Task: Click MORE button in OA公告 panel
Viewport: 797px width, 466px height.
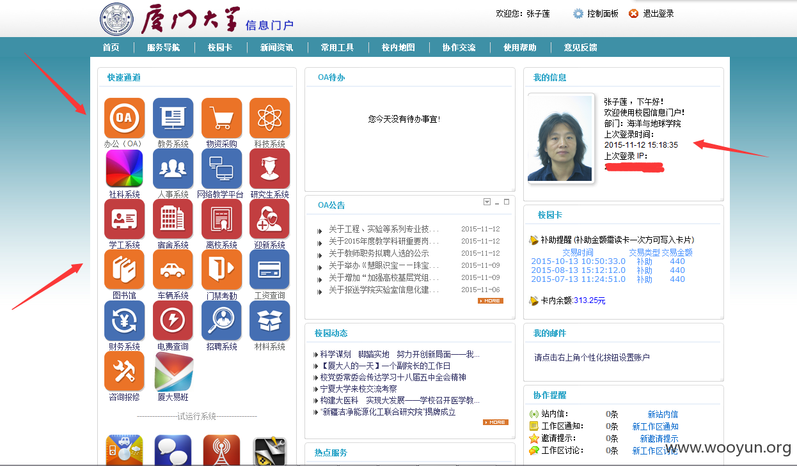Action: (x=491, y=300)
